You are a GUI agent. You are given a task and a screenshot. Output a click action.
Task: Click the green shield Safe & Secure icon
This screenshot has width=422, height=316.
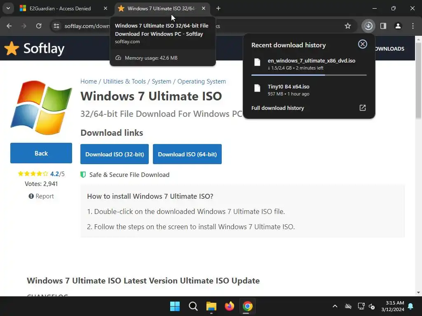[x=83, y=174]
